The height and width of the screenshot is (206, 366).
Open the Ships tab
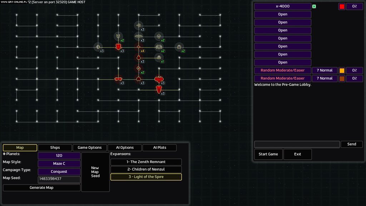[55, 147]
